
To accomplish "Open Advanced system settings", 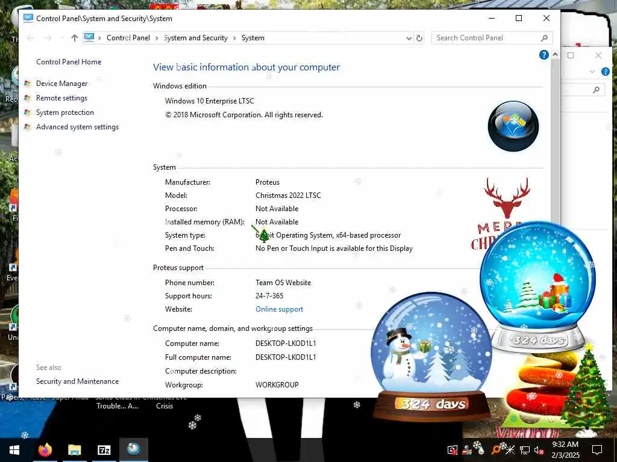I will (x=77, y=127).
